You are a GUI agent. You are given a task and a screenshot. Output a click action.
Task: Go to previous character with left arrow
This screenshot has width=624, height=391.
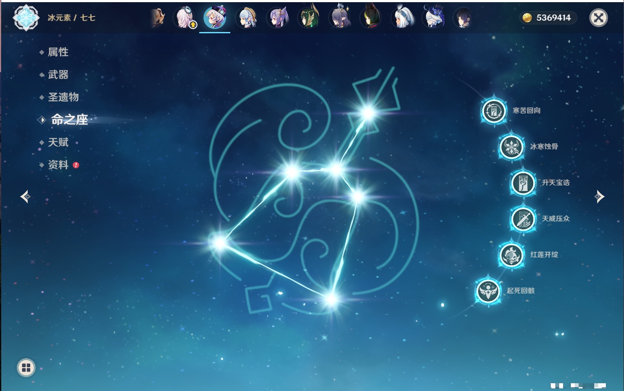pos(25,197)
